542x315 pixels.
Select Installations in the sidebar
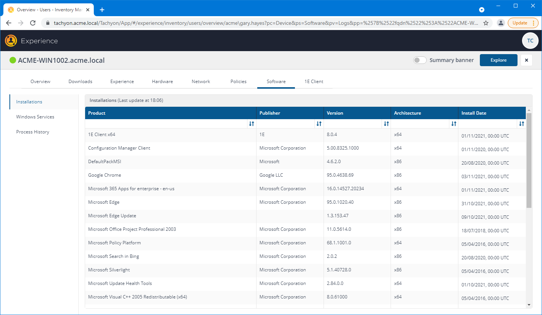44,102
